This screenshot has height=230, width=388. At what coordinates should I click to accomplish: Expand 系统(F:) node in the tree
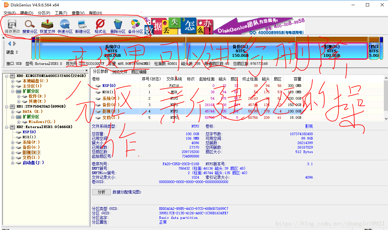click(x=13, y=142)
